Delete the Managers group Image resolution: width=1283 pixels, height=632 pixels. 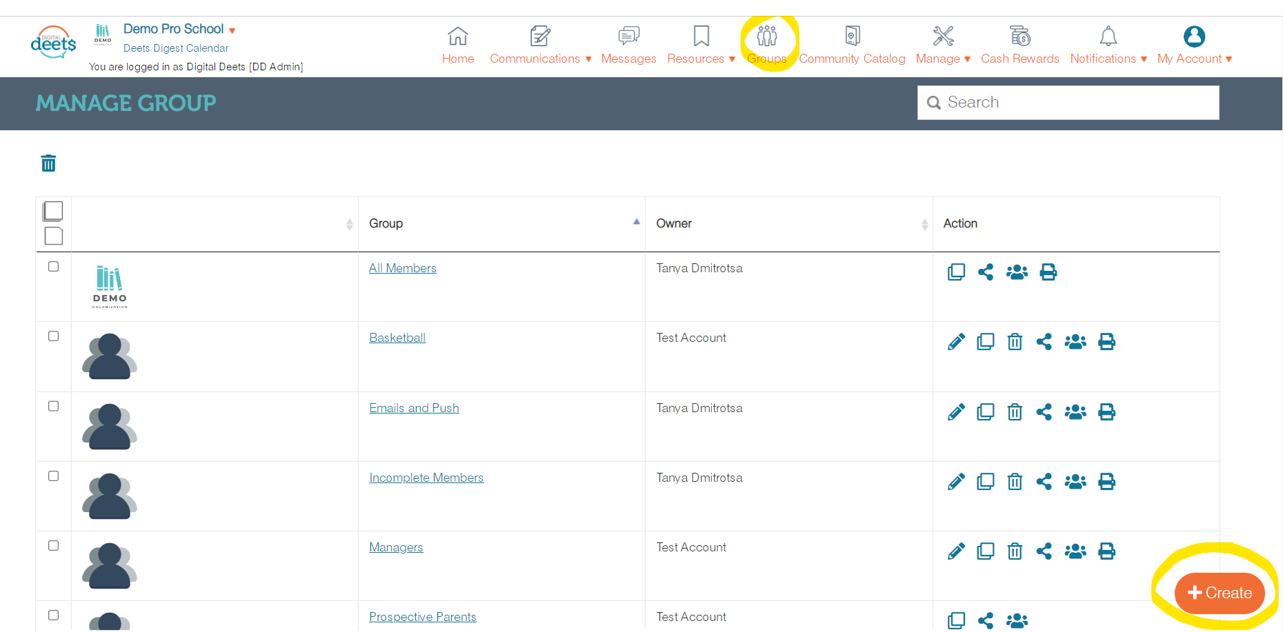click(x=1015, y=551)
